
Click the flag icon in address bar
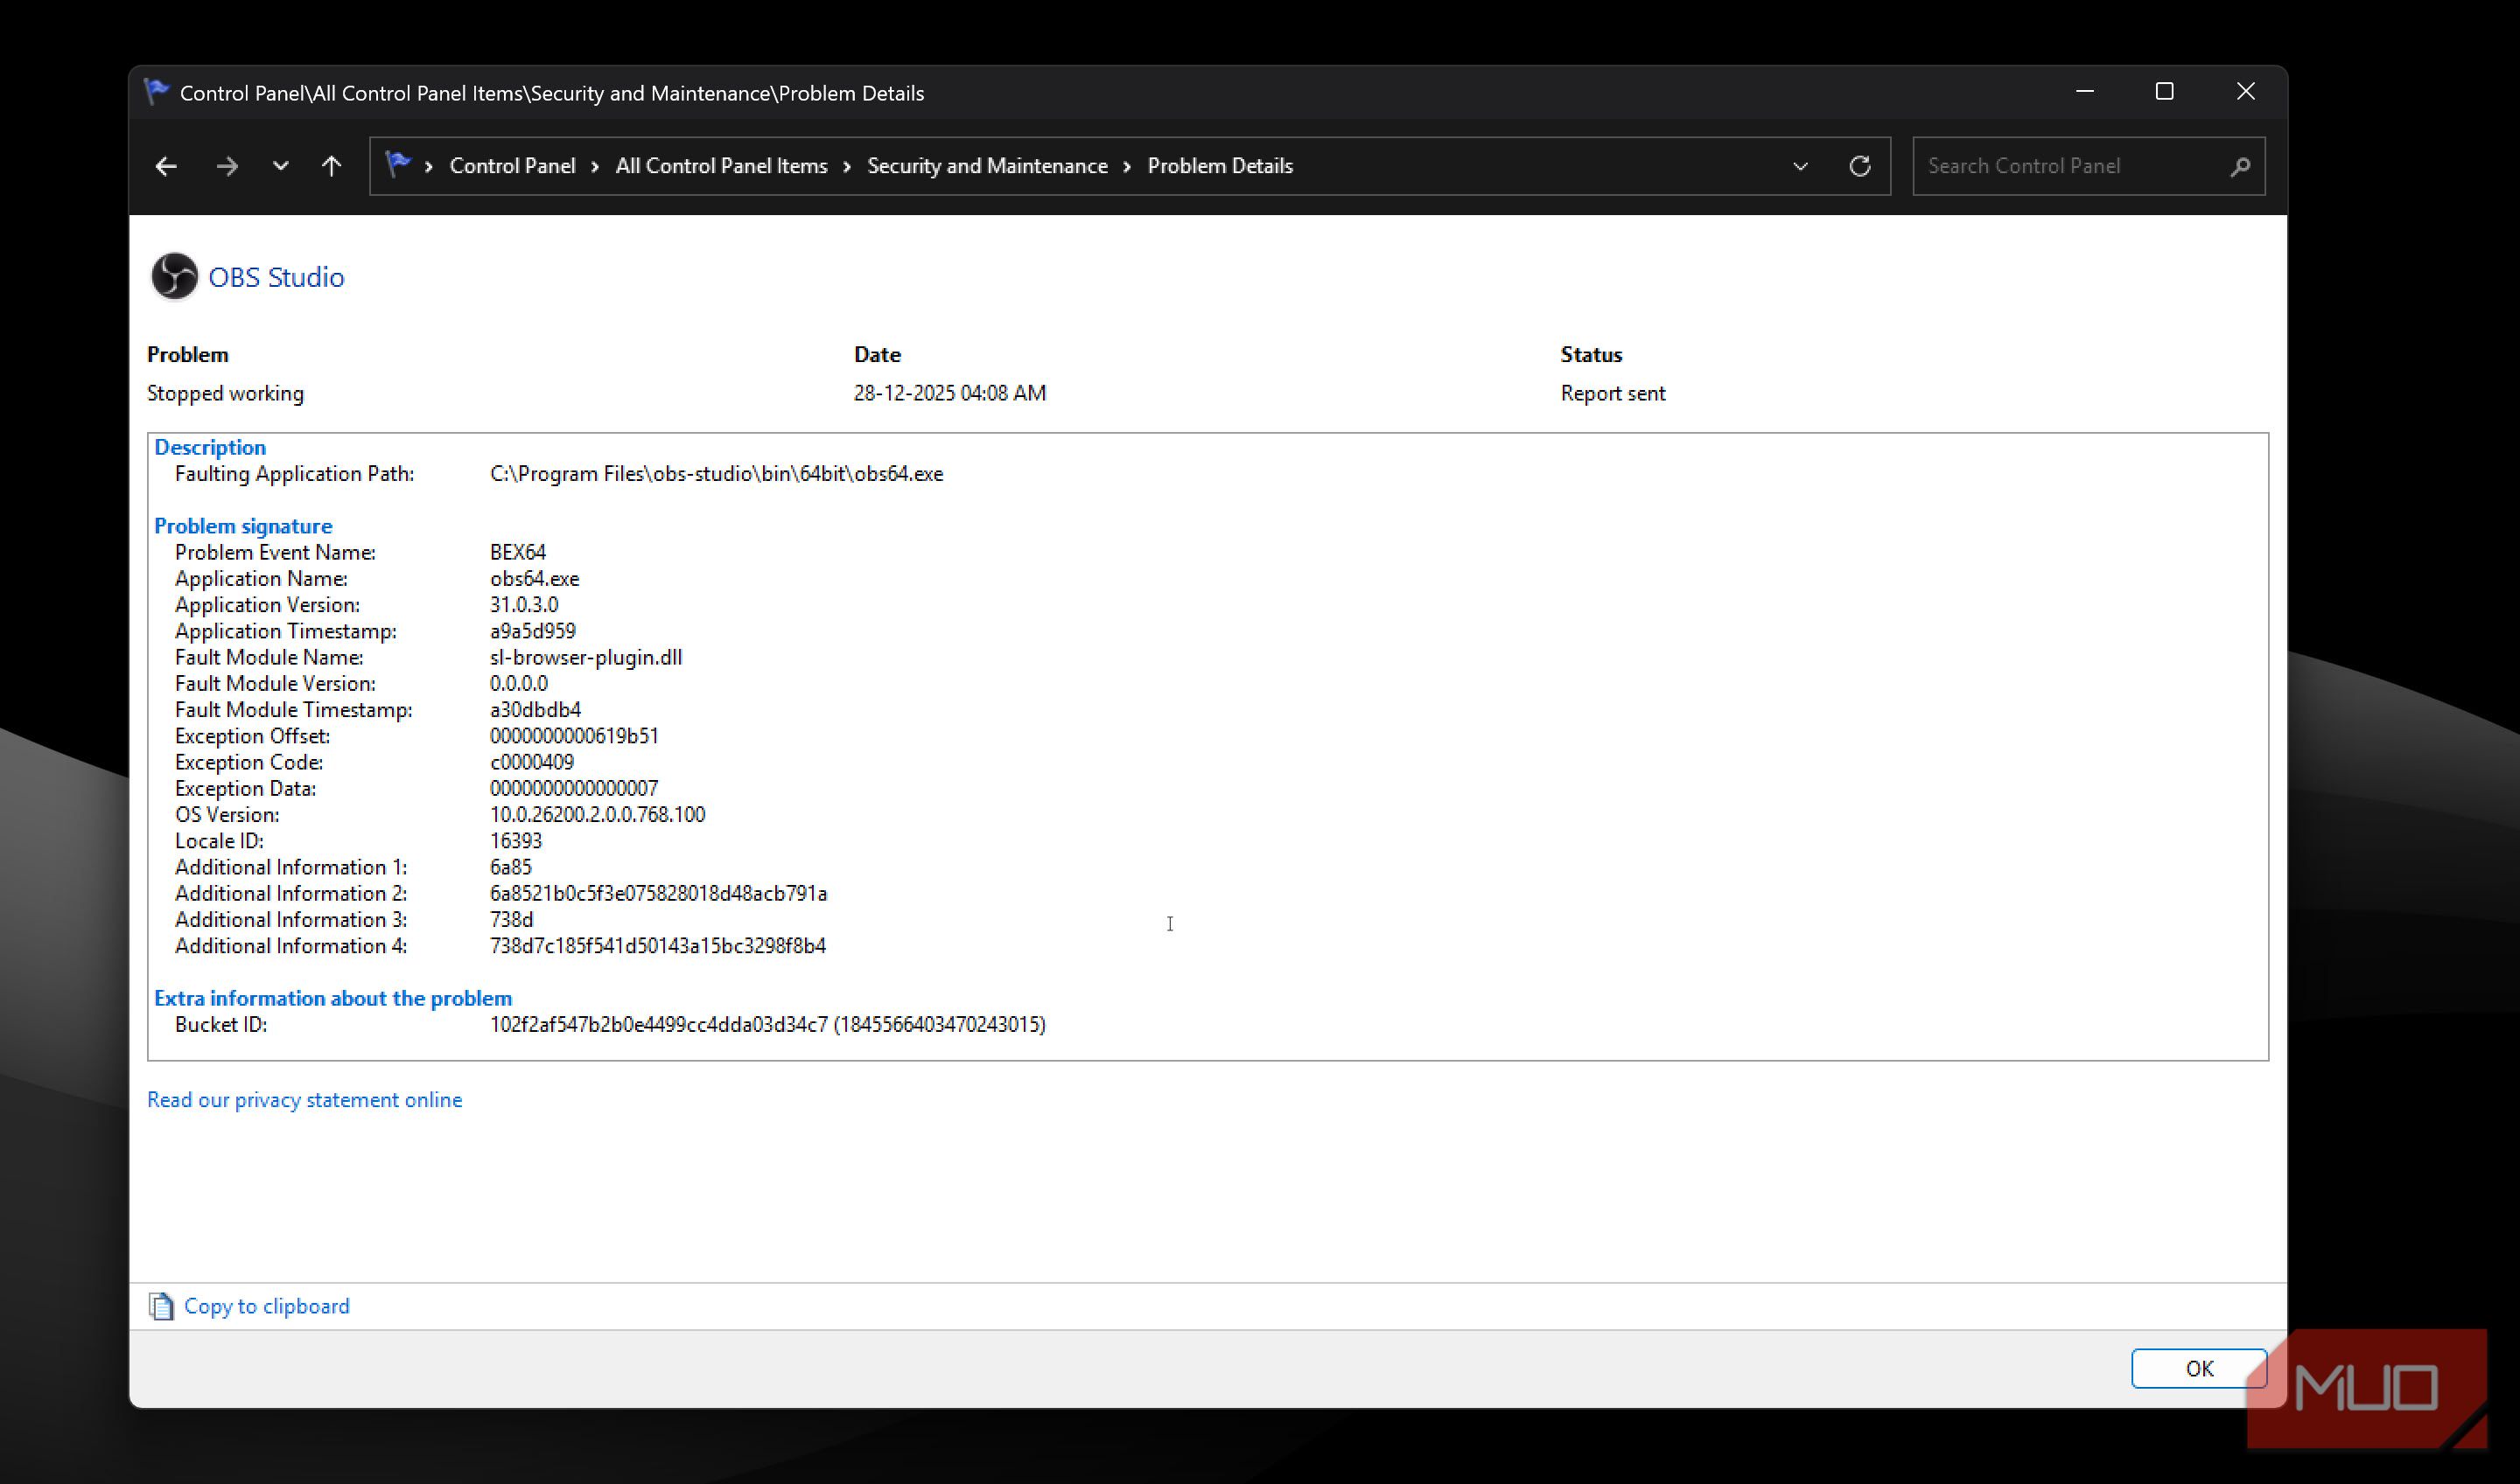[398, 165]
